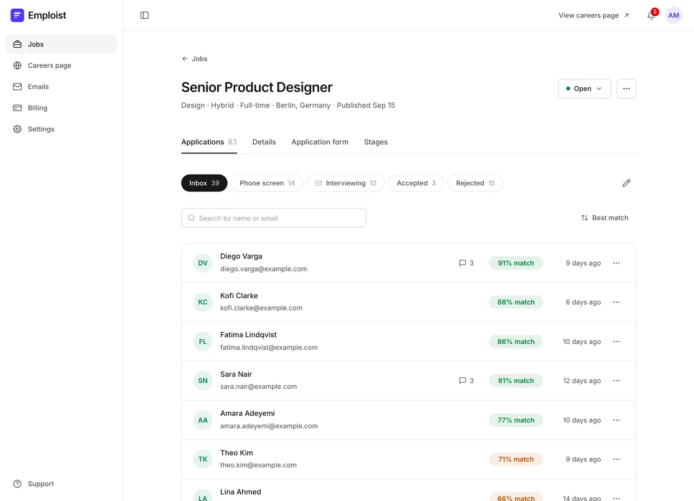The width and height of the screenshot is (694, 501).
Task: Open more options for Fatima Lindqvist
Action: 616,342
